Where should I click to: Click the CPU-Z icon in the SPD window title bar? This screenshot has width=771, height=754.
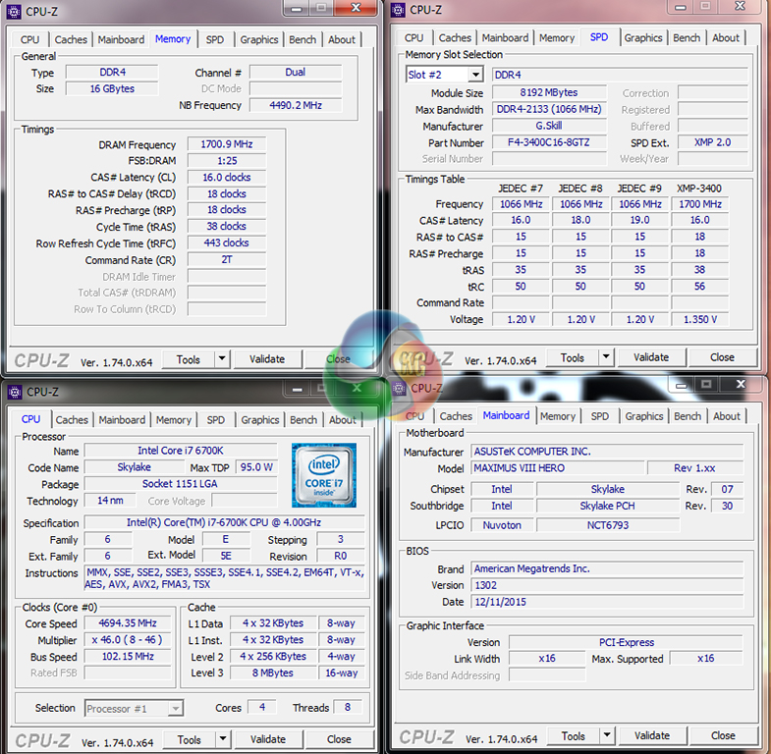point(399,10)
